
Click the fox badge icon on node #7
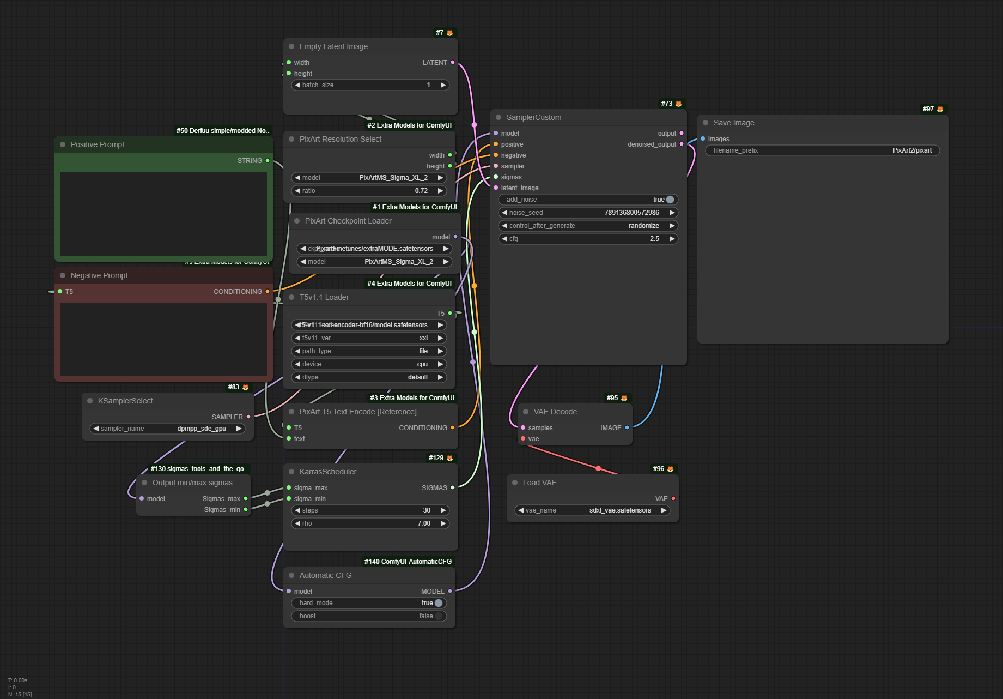449,33
